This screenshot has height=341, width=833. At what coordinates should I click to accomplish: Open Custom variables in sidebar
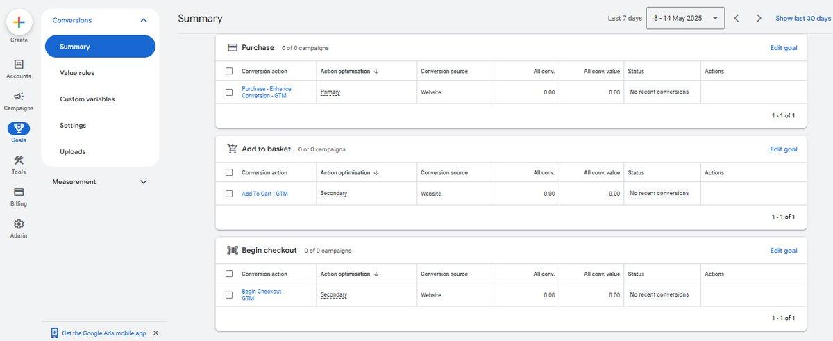[x=87, y=99]
